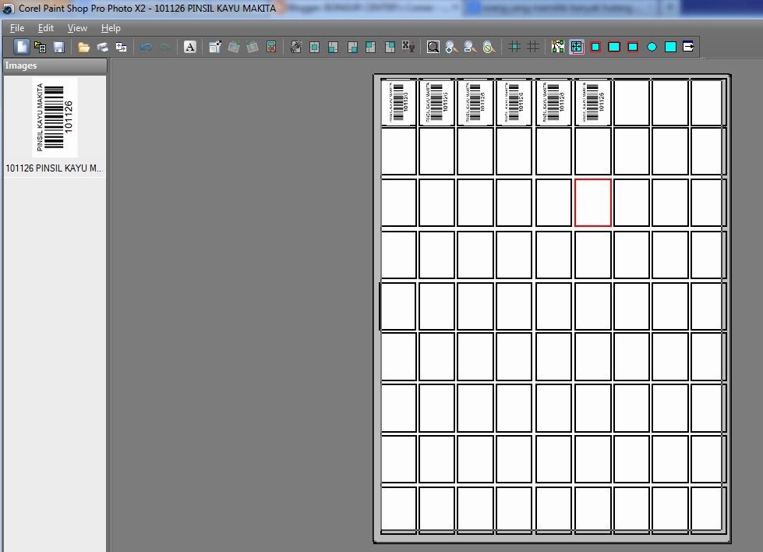Click the Images panel header
The height and width of the screenshot is (552, 763).
point(55,65)
